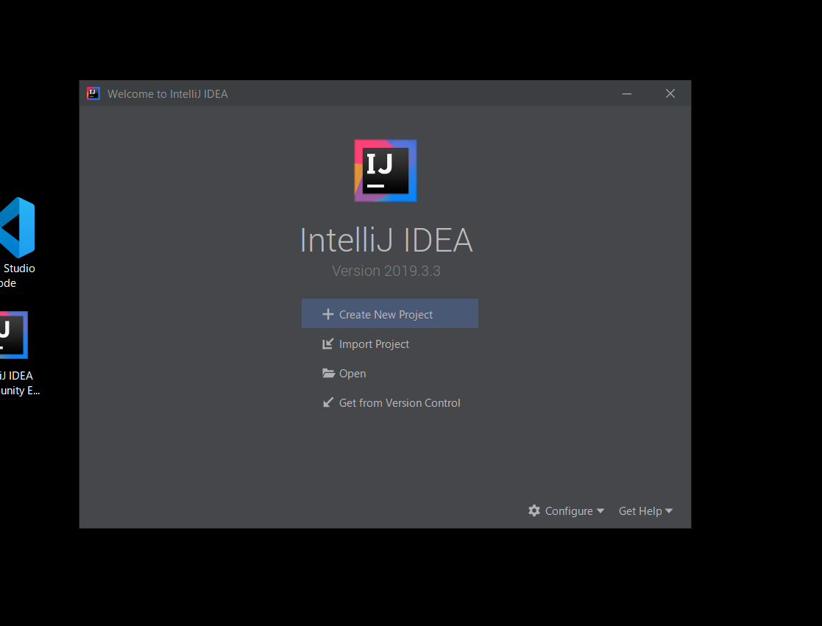Click the IntelliJ IDEA heading text
822x626 pixels.
coord(386,240)
